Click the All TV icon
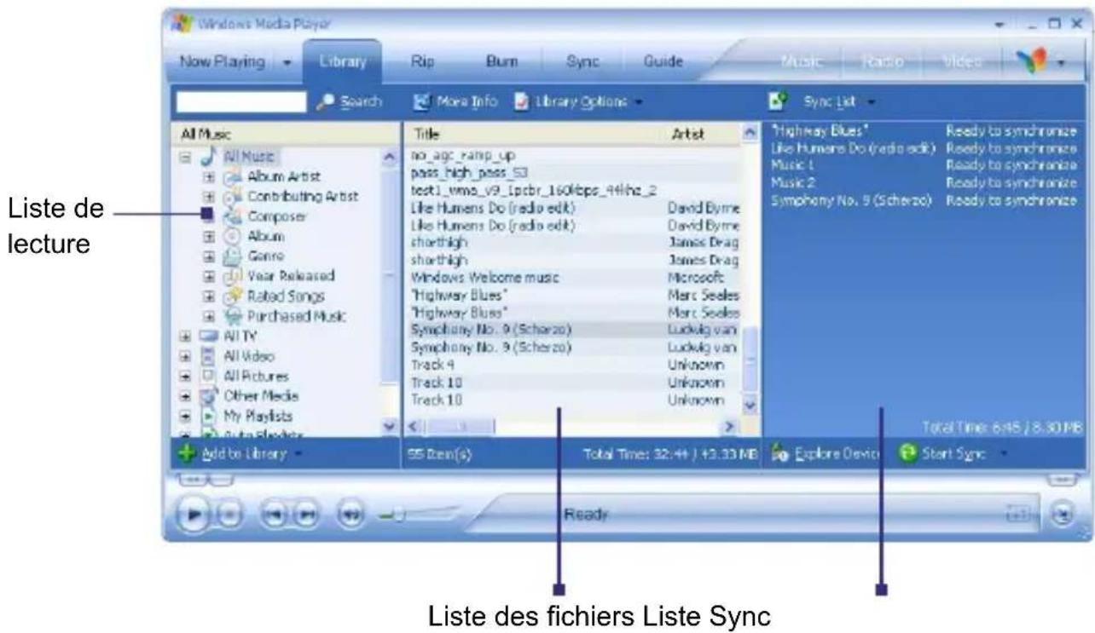 coord(207,336)
